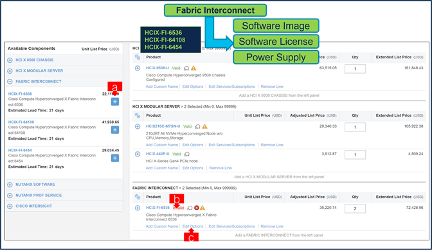432x250 pixels.
Task: Edit Services/Subscriptions for HCIX210C-M7SN-U
Action: (x=231, y=145)
